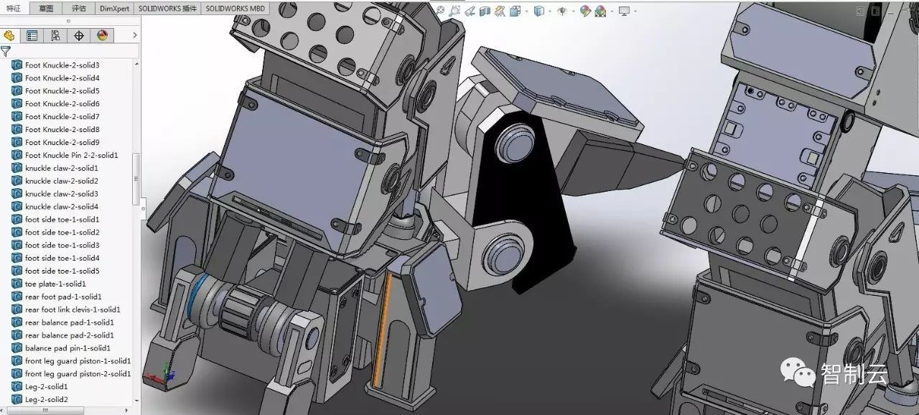Select foot side toe-1-solid5 body
The height and width of the screenshot is (415, 919).
(62, 271)
